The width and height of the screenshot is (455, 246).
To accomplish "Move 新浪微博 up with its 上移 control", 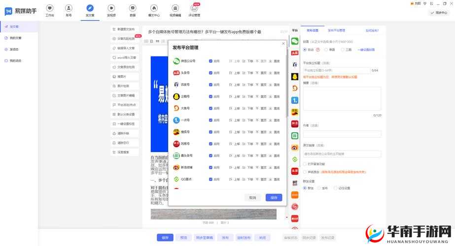I will [x=235, y=167].
